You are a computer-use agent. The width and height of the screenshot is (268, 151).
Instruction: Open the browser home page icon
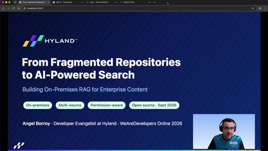point(18,8)
